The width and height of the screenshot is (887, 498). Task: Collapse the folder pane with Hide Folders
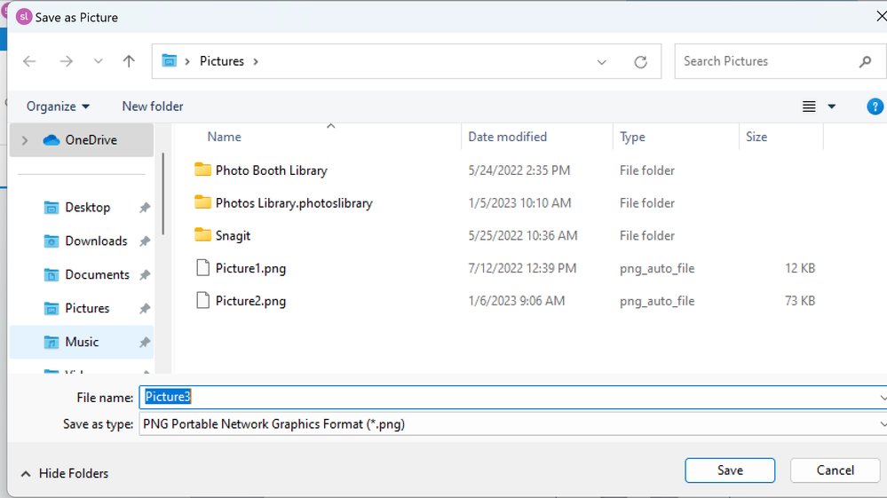pyautogui.click(x=65, y=474)
